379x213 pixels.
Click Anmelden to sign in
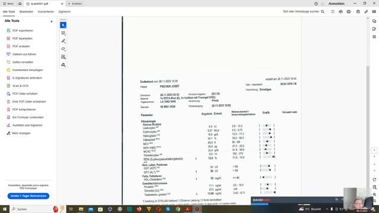[x=336, y=4]
